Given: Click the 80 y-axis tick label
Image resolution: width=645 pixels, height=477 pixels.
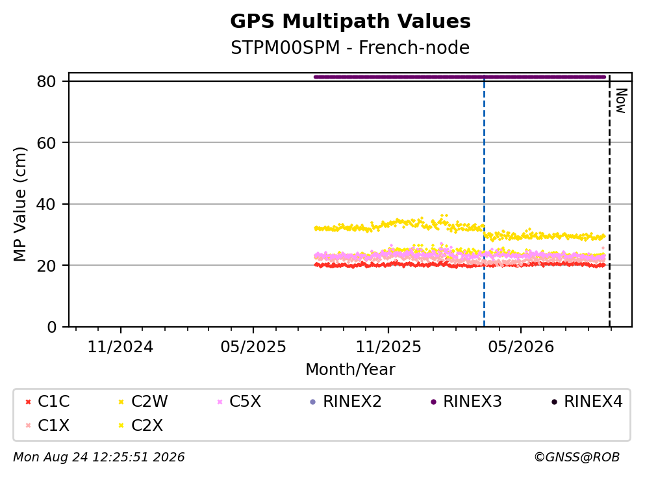Looking at the screenshot, I should tap(46, 81).
